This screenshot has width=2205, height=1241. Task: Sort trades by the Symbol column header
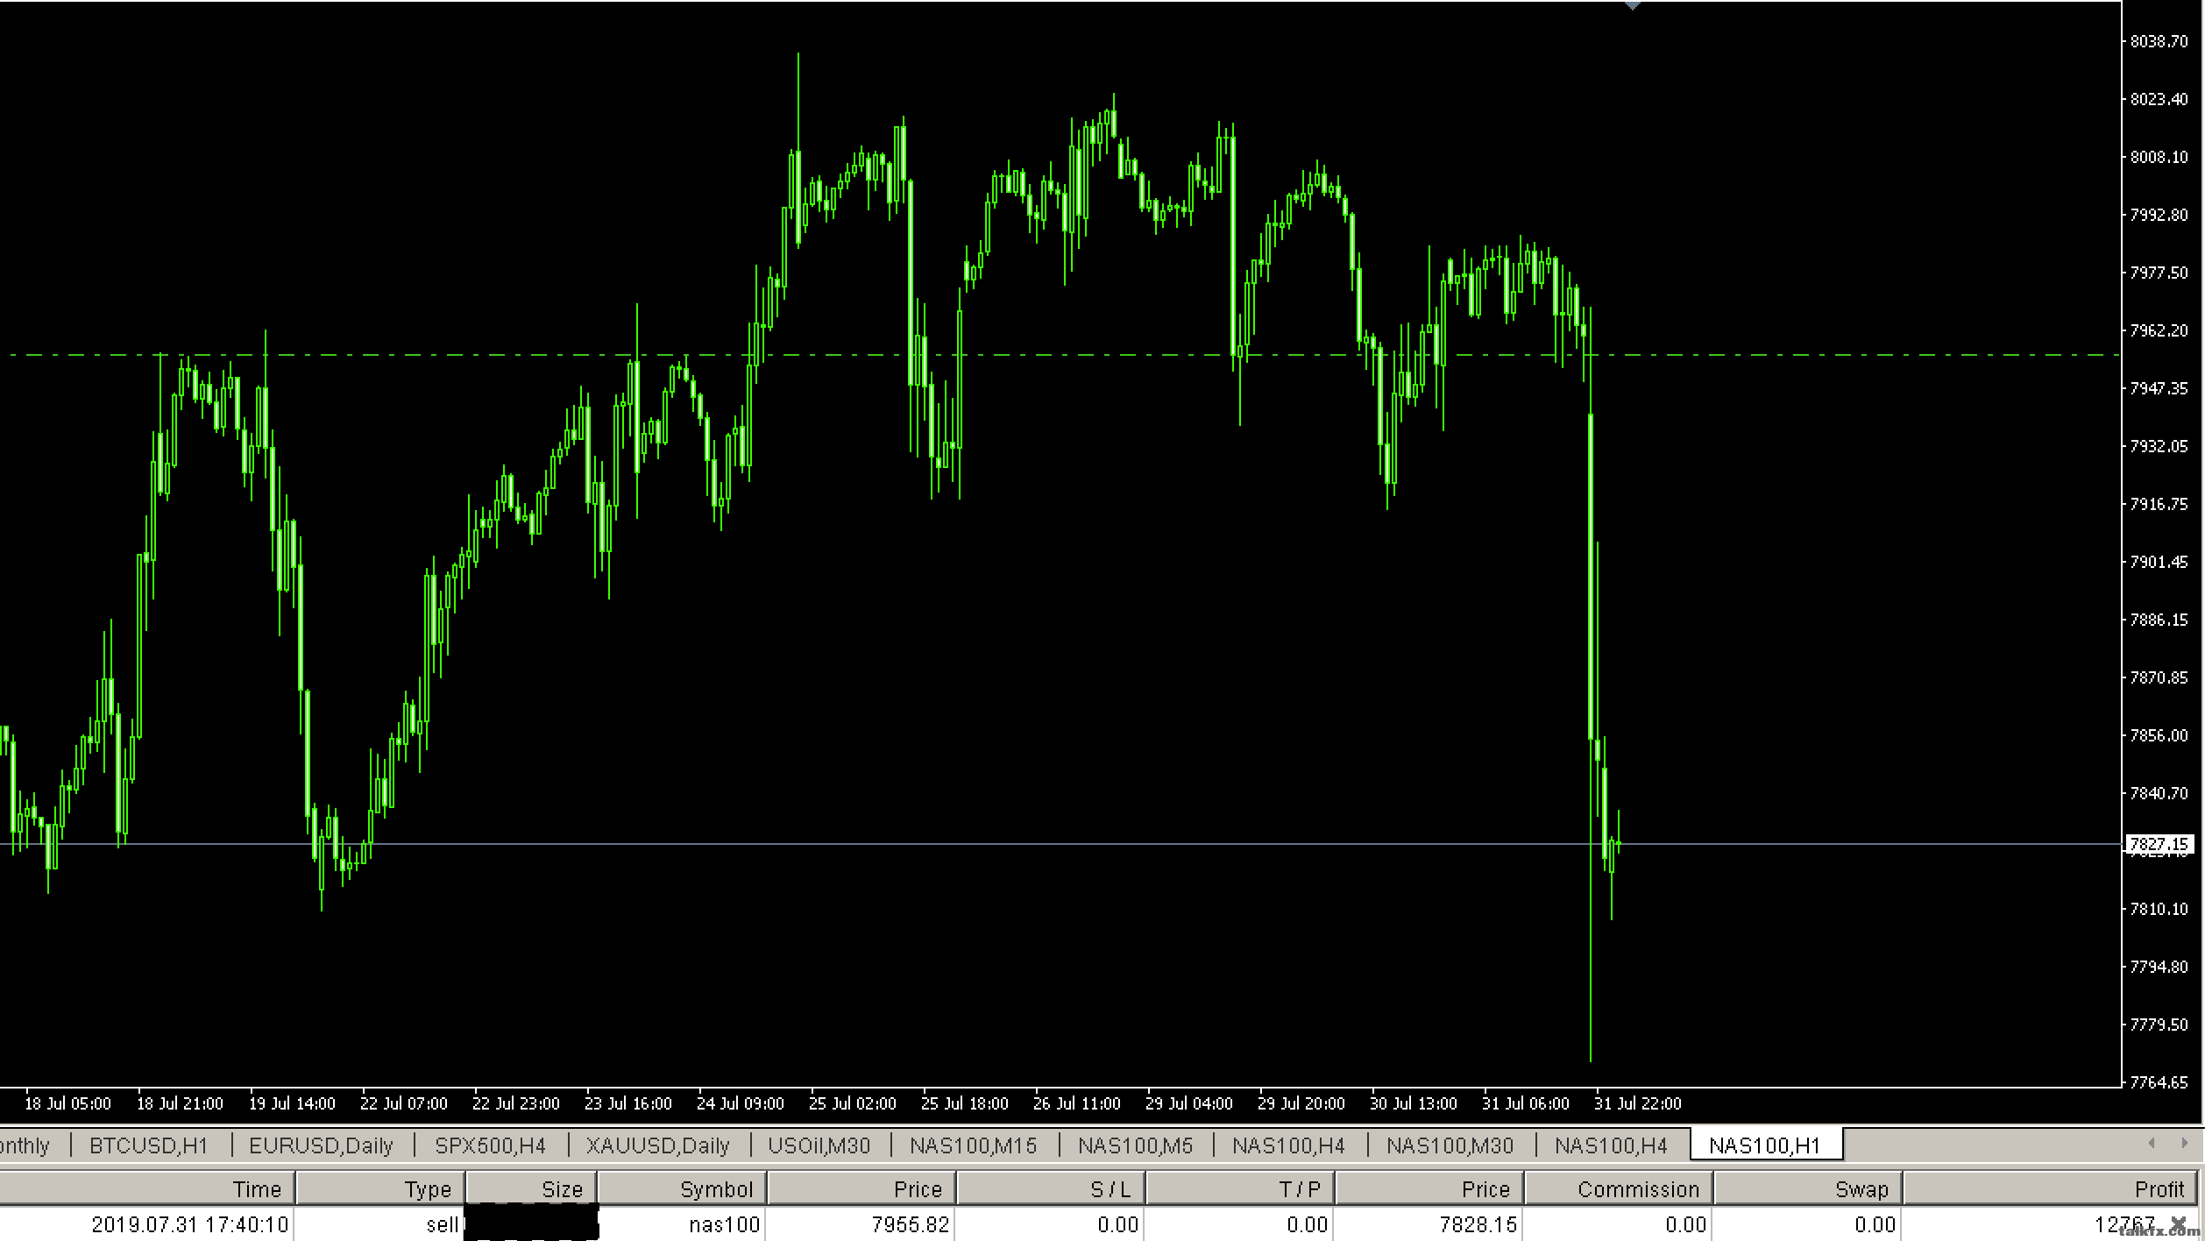(682, 1189)
